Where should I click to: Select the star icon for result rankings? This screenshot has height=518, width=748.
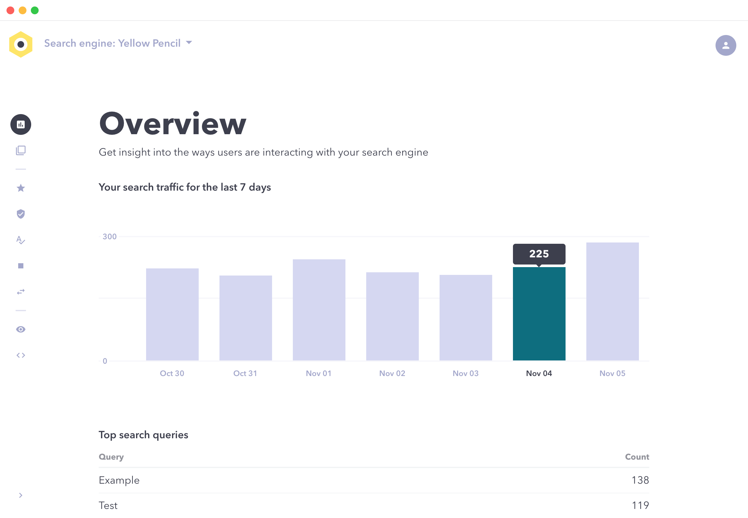(x=20, y=188)
